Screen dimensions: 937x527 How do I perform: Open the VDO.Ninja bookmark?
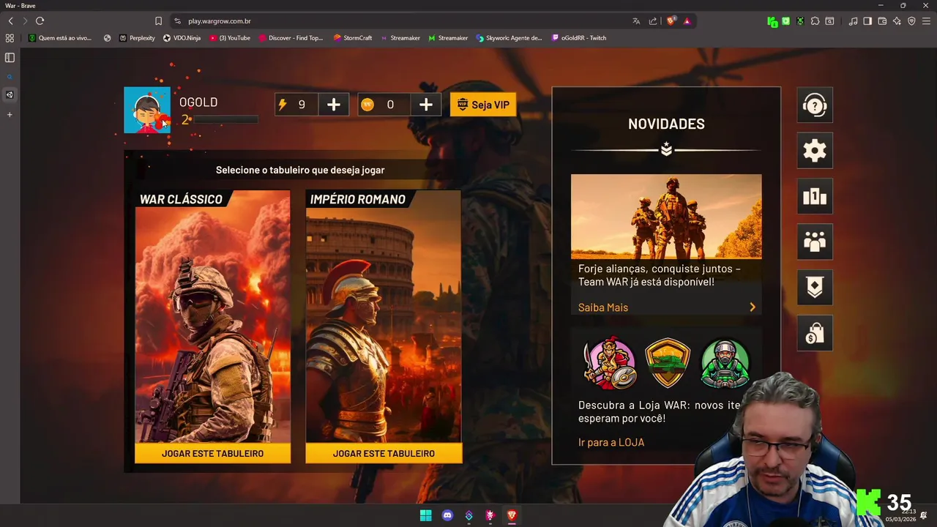coord(182,38)
